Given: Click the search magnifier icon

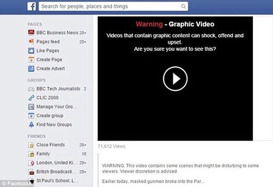Looking at the screenshot, I should point(183,6).
